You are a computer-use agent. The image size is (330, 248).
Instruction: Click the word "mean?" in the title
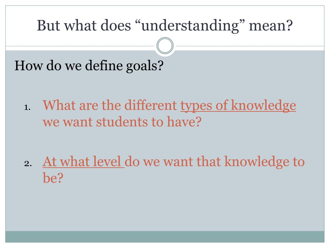pos(271,26)
